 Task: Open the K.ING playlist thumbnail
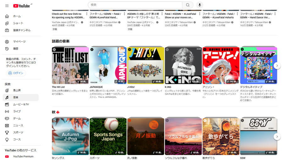[x=183, y=66]
